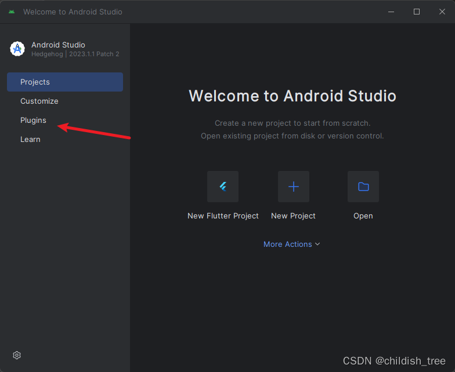The width and height of the screenshot is (455, 372).
Task: Click the New Project plus icon
Action: pos(294,187)
